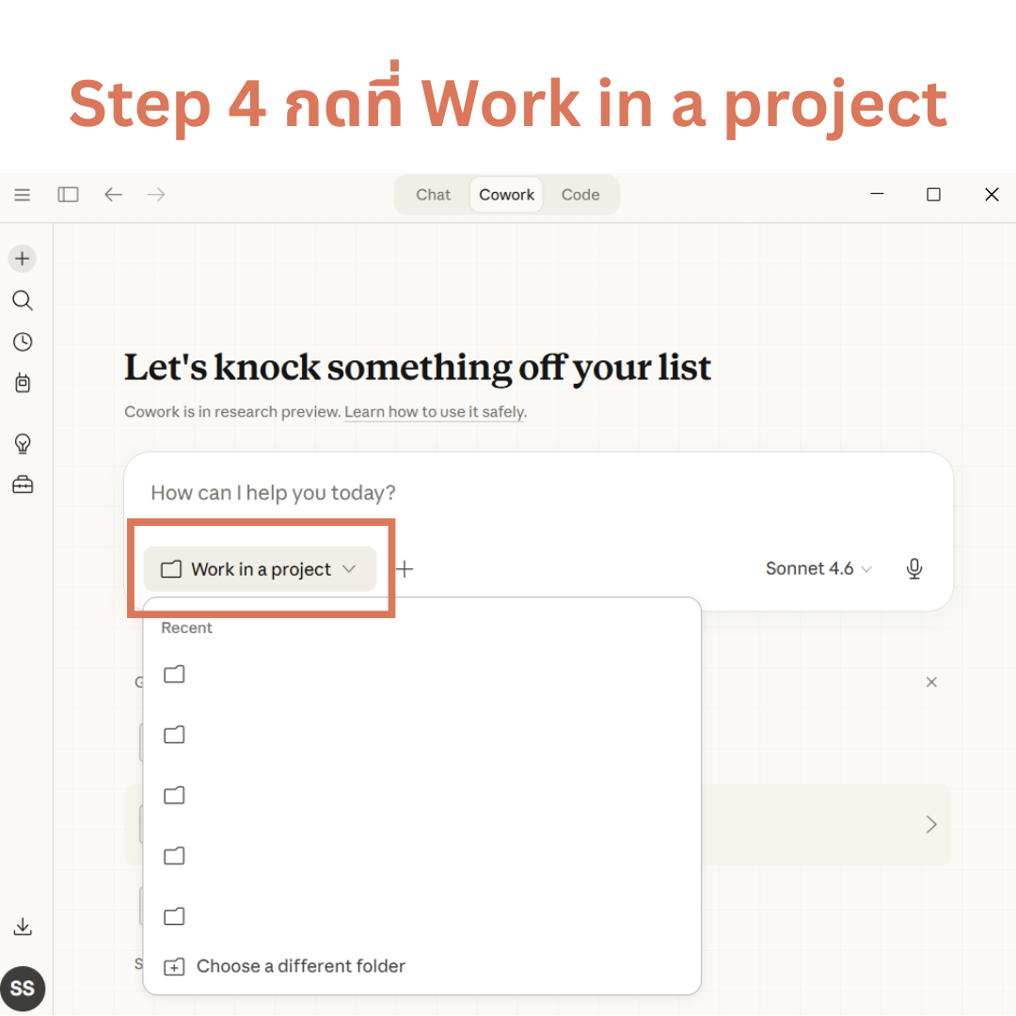
Task: Open the toolbox icon in sidebar
Action: coord(23,484)
